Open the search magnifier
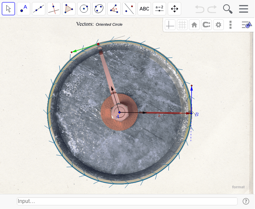The width and height of the screenshot is (255, 209). 228,9
